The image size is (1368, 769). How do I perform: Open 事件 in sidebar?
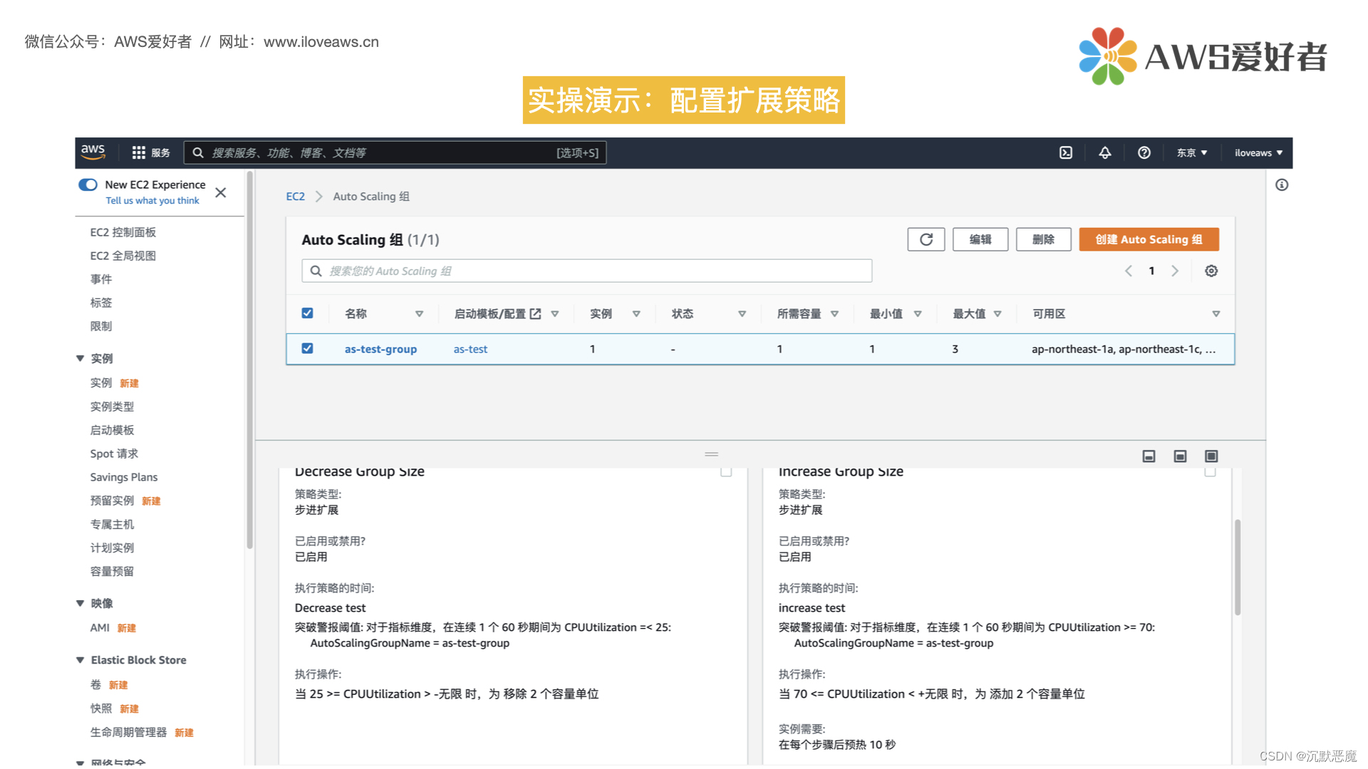coord(101,279)
